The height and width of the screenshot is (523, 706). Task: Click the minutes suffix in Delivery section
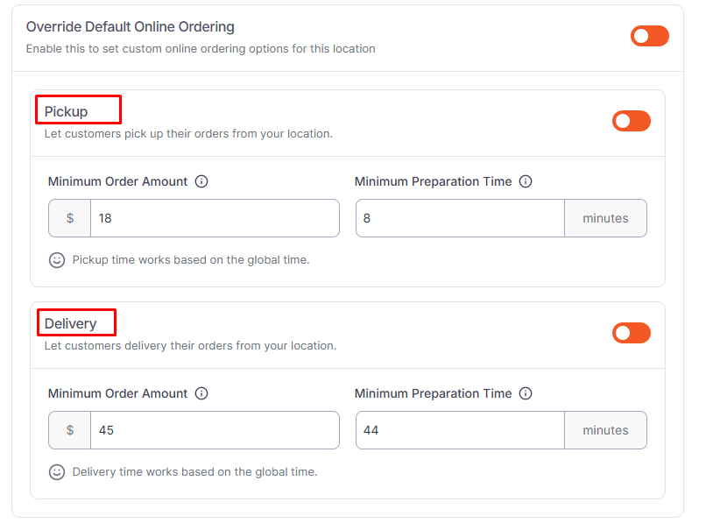[605, 430]
